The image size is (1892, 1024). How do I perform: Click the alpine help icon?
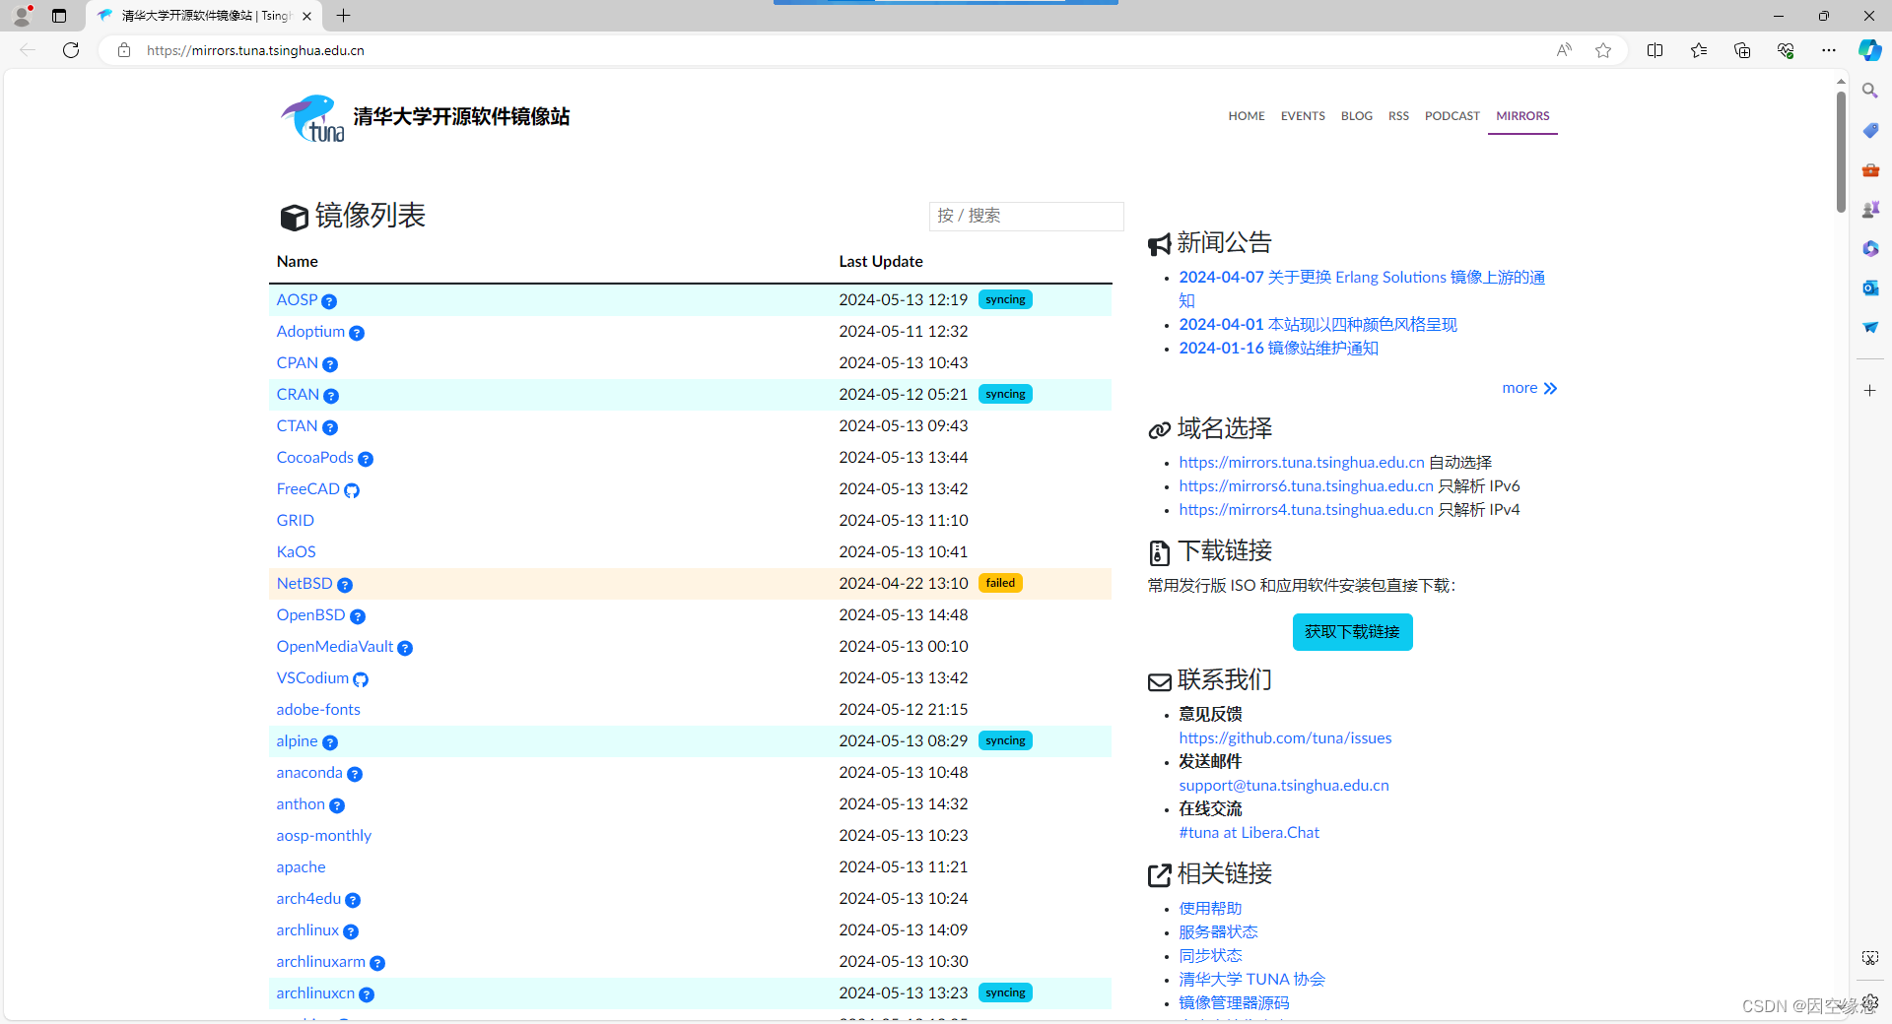[x=330, y=742]
